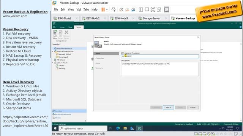Switch to the Storage-Server tab

pos(151,19)
